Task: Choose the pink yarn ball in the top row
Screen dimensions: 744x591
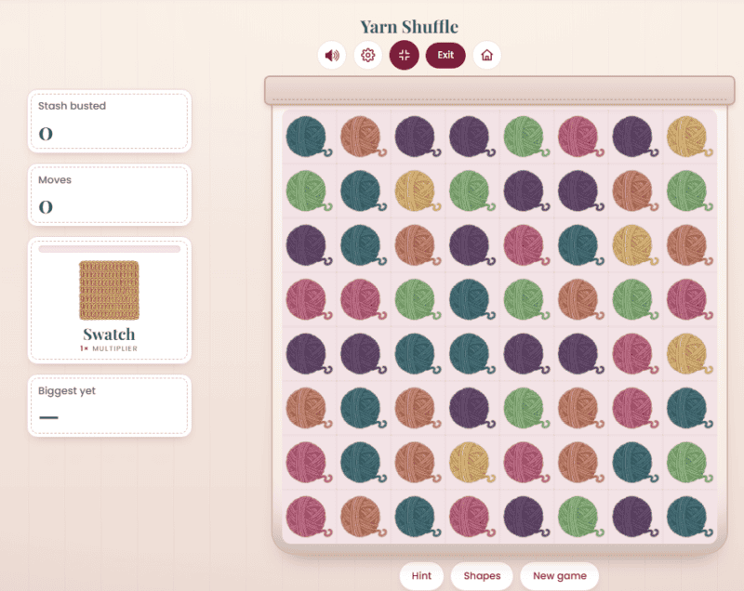Action: coord(580,137)
